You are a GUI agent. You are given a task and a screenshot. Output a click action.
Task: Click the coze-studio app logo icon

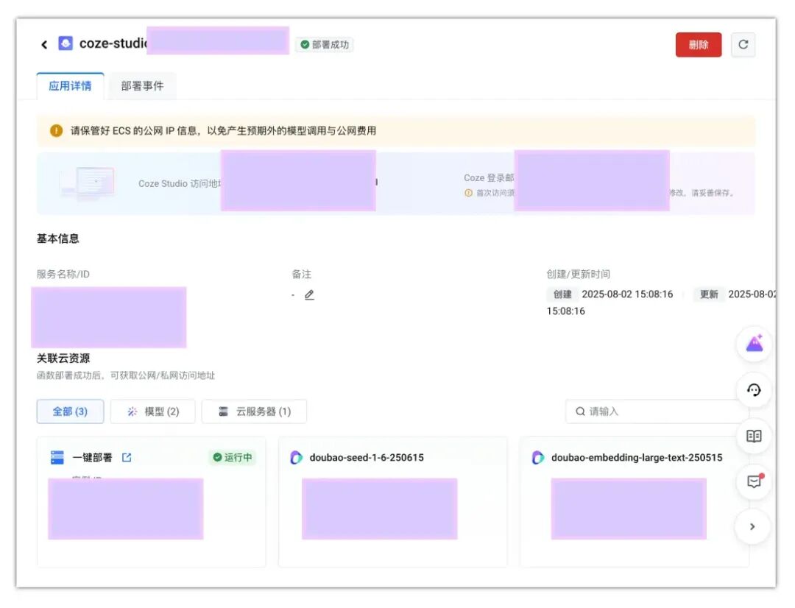(66, 43)
